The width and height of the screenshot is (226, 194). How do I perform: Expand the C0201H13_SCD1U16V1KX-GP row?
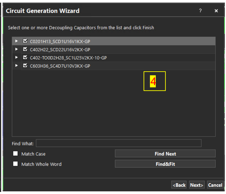click(16, 41)
